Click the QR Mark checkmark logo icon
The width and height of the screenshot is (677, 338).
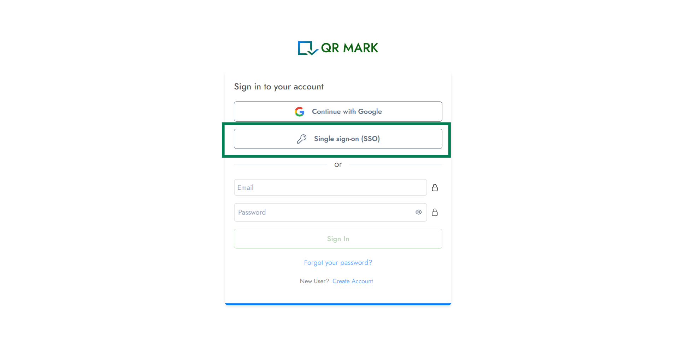pos(308,48)
